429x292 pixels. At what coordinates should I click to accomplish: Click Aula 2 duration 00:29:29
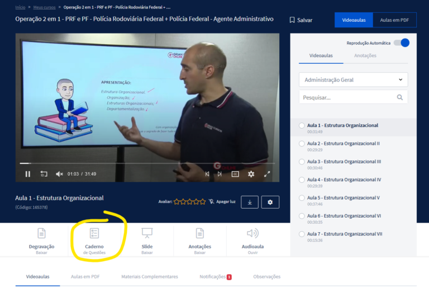314,150
